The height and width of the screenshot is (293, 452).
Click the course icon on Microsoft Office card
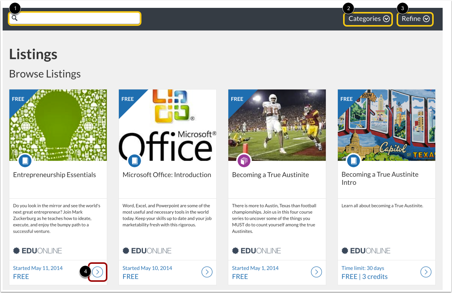pyautogui.click(x=135, y=161)
